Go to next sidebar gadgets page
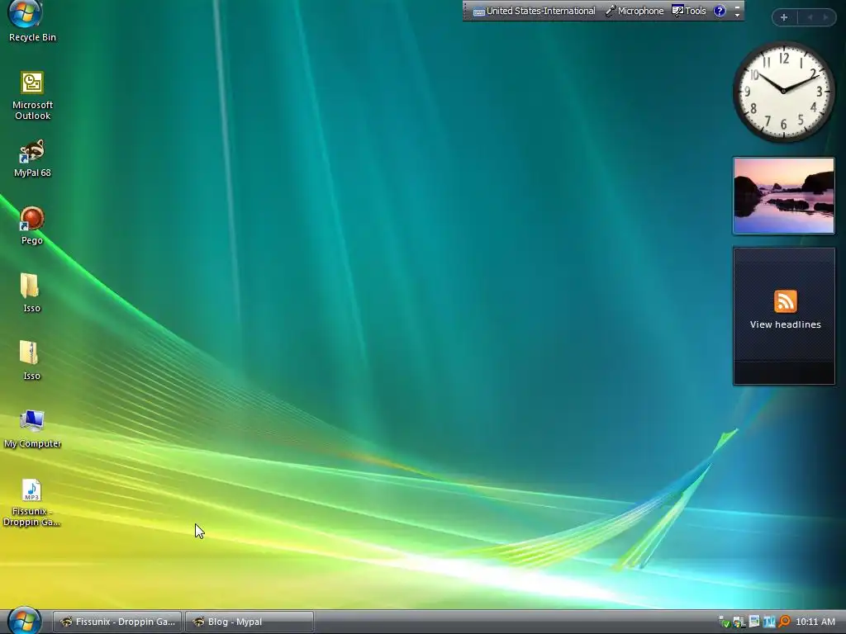 [x=825, y=17]
